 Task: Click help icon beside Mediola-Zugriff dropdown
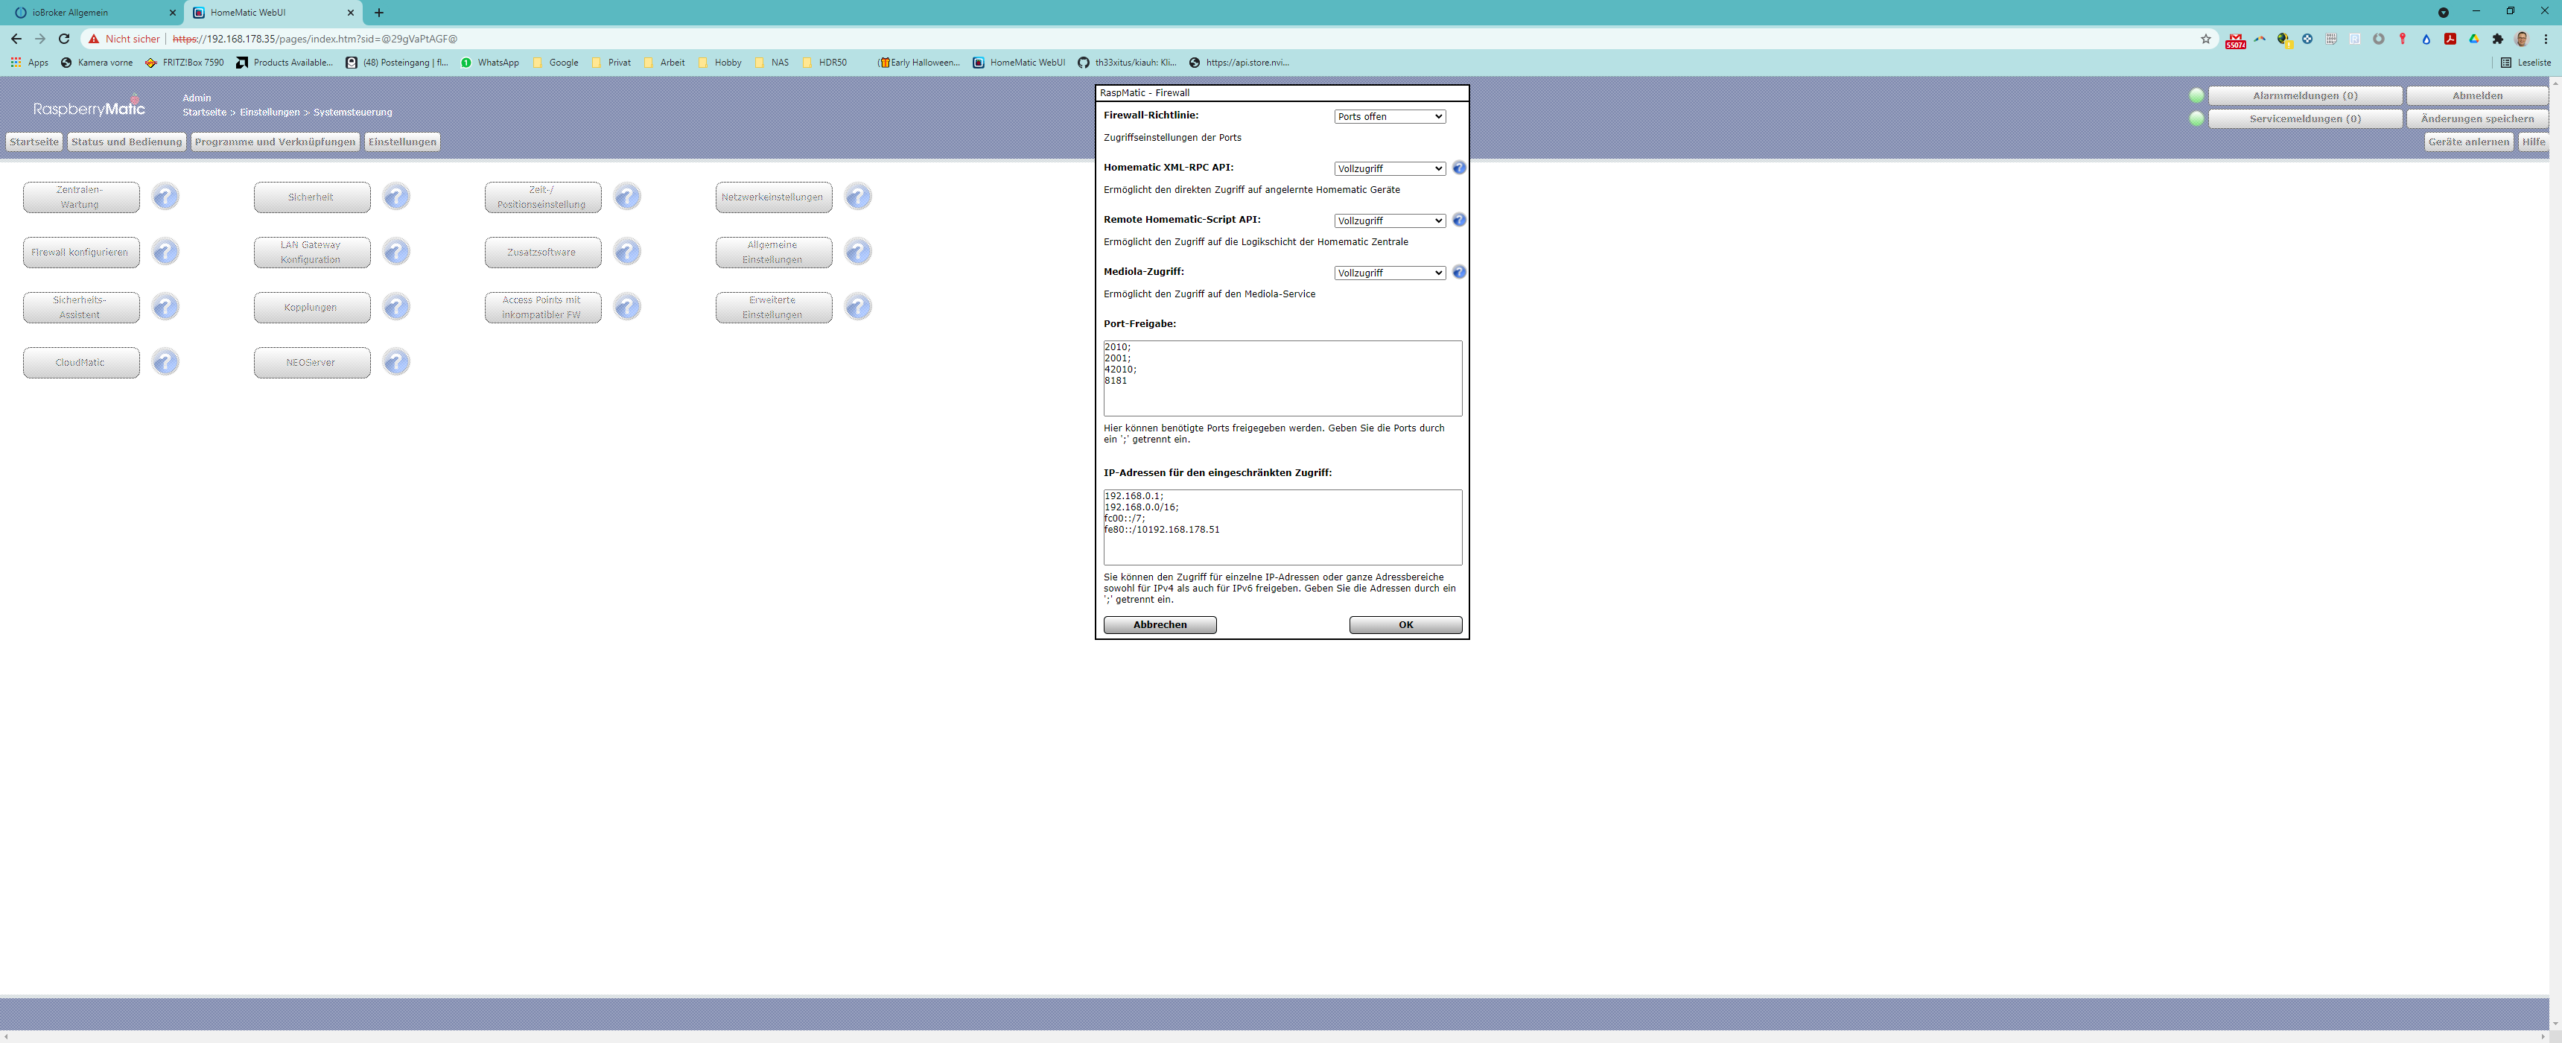[1459, 272]
